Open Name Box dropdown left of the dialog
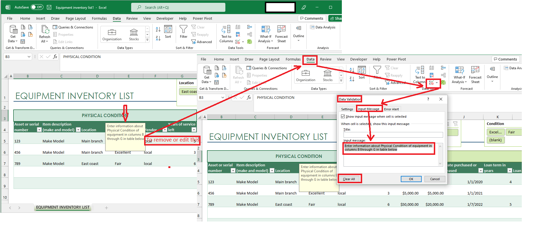 pos(223,98)
